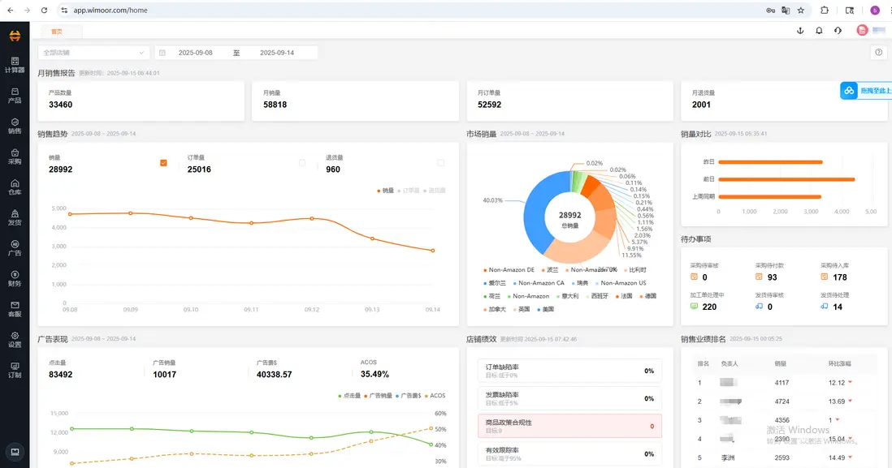Open the 计算器 sidebar icon

[15, 65]
